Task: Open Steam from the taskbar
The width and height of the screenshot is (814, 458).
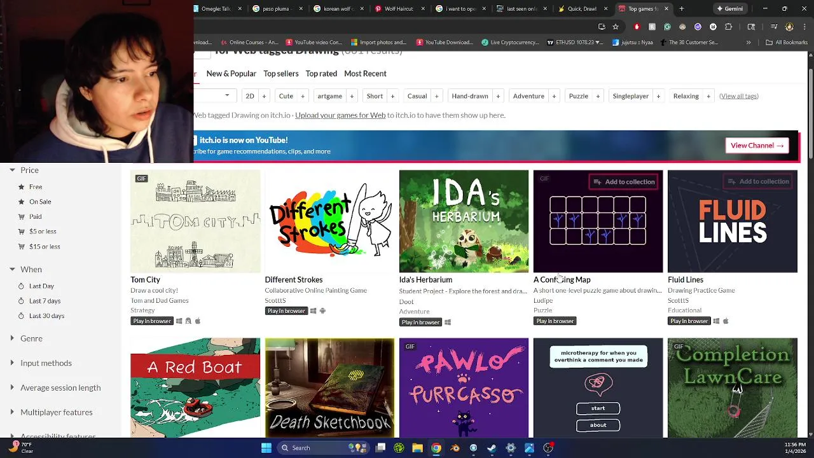Action: [x=492, y=448]
